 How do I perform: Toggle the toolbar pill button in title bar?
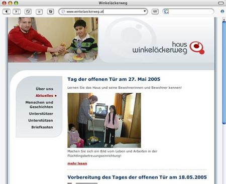coord(221,3)
